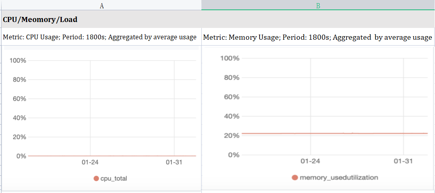Click the 01-24 date label on CPU chart

coord(90,162)
